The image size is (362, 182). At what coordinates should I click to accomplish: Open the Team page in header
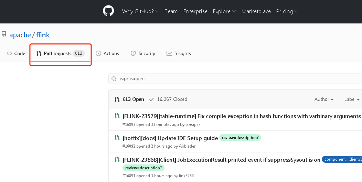(171, 11)
